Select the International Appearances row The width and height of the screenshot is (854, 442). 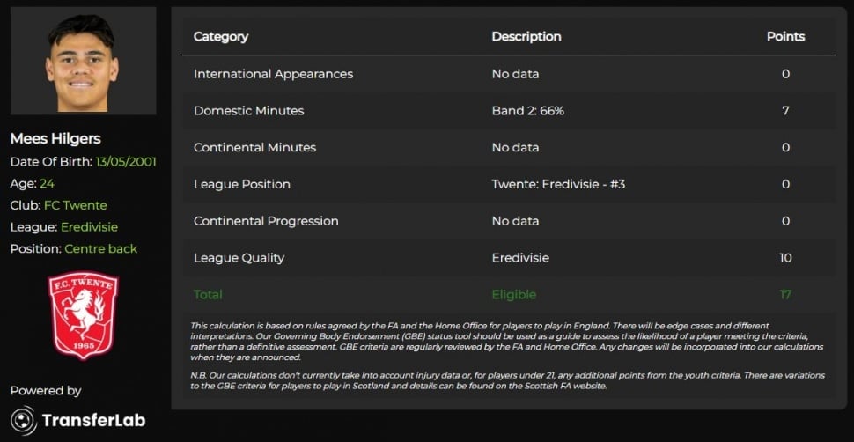tap(509, 74)
